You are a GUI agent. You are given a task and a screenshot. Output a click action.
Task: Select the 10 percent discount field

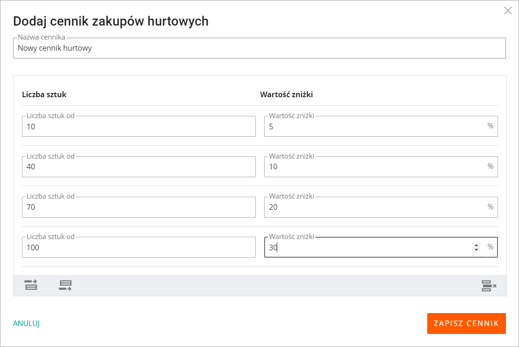point(373,167)
